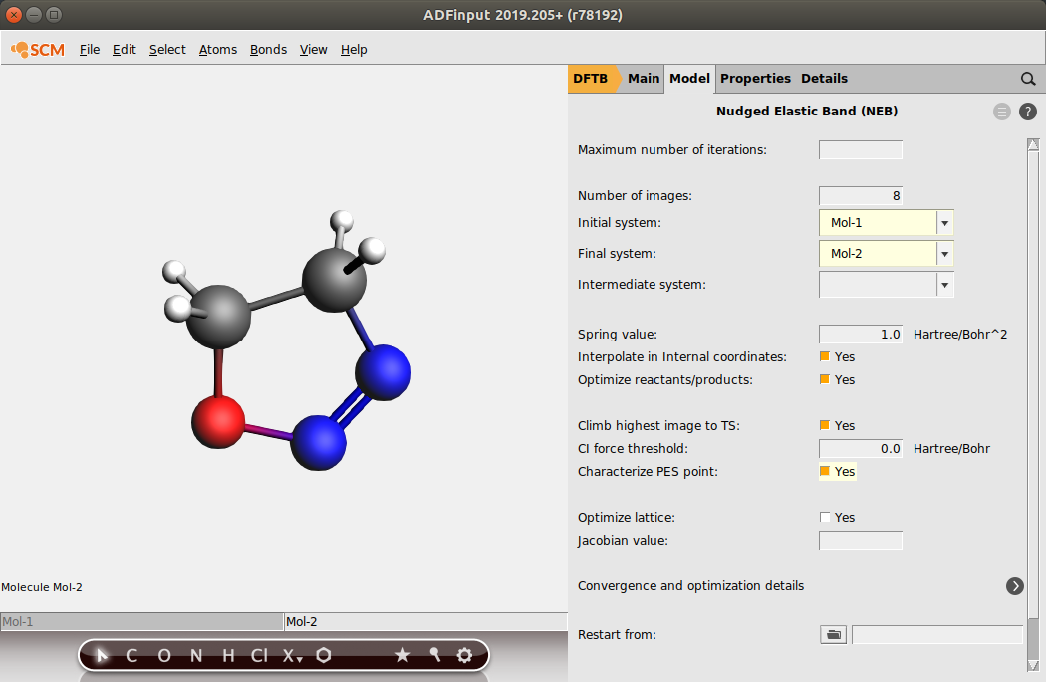Open help for the NEB panel
Screen dimensions: 1046x682
coord(1028,112)
